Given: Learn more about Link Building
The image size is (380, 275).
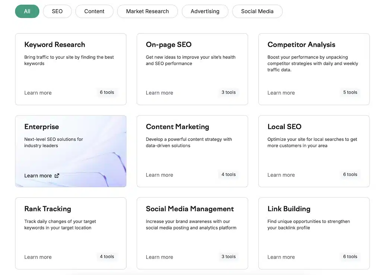Looking at the screenshot, I should pyautogui.click(x=281, y=257).
